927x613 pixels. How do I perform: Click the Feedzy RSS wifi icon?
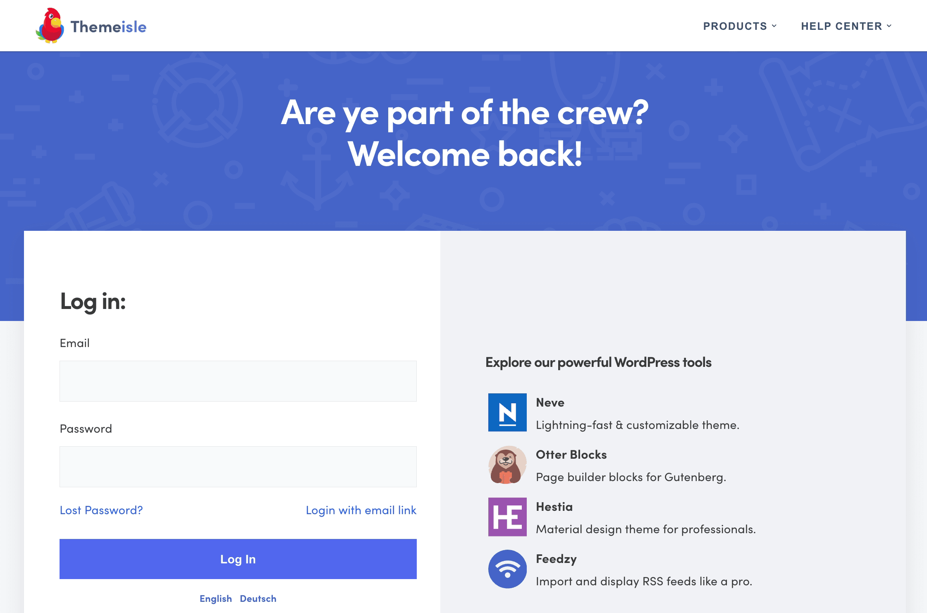pyautogui.click(x=507, y=569)
